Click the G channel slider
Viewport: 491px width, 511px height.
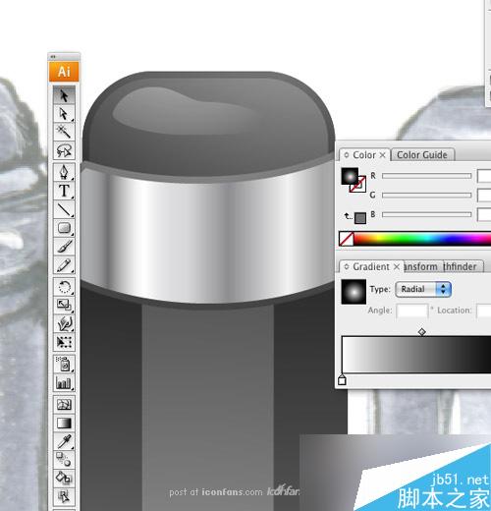(x=426, y=196)
